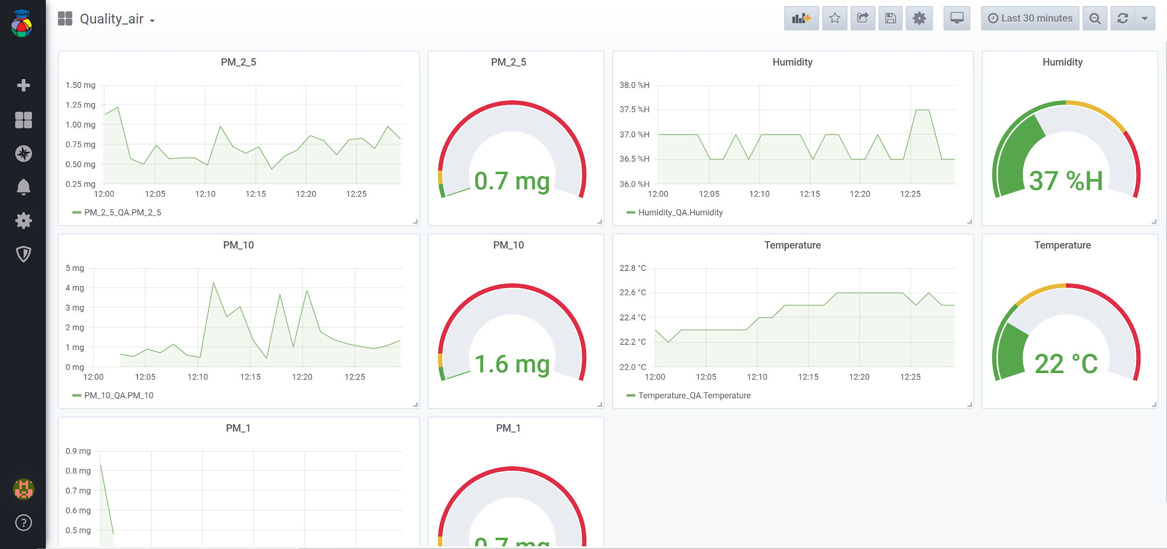Click the 1.6 mg PM_10 gauge value

pyautogui.click(x=512, y=364)
